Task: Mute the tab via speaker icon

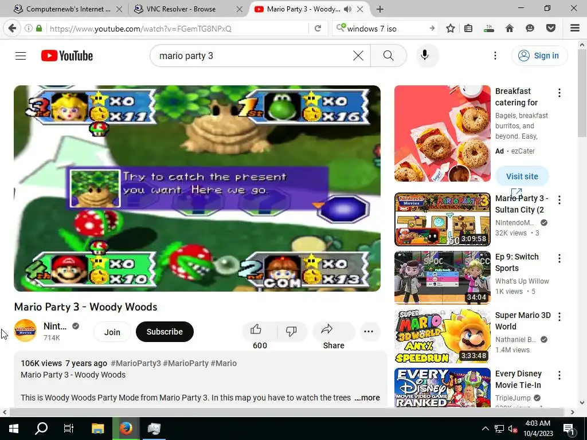Action: tap(348, 9)
